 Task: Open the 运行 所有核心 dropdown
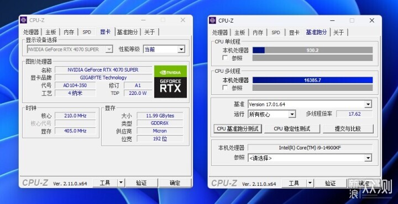(272, 114)
